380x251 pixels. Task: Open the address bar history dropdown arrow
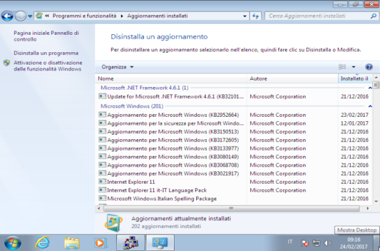click(x=245, y=16)
